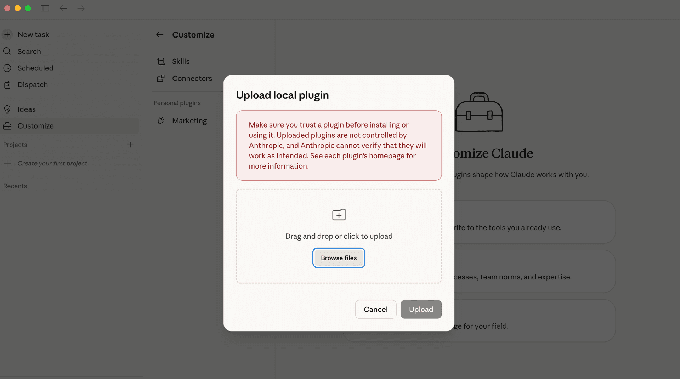The image size is (680, 379).
Task: Click the Customize label in sidebar
Action: pyautogui.click(x=36, y=126)
